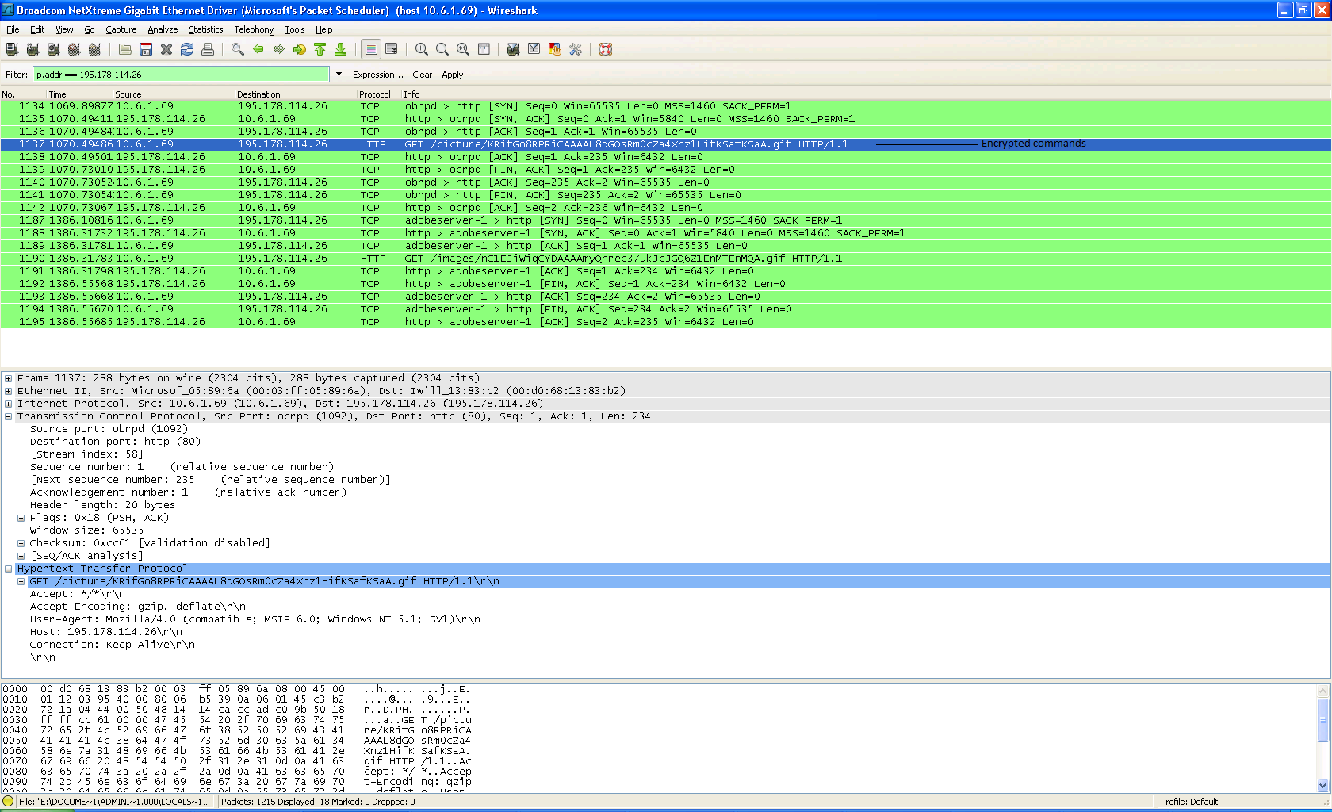Image resolution: width=1332 pixels, height=812 pixels.
Task: Zoom out of the packet text
Action: coord(442,49)
